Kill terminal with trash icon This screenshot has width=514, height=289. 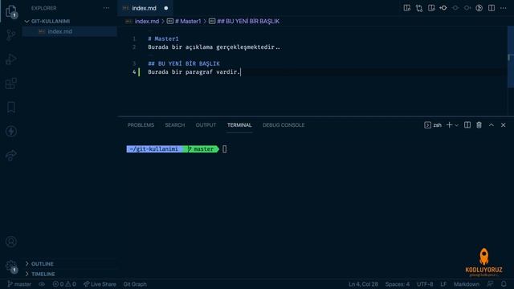click(479, 125)
